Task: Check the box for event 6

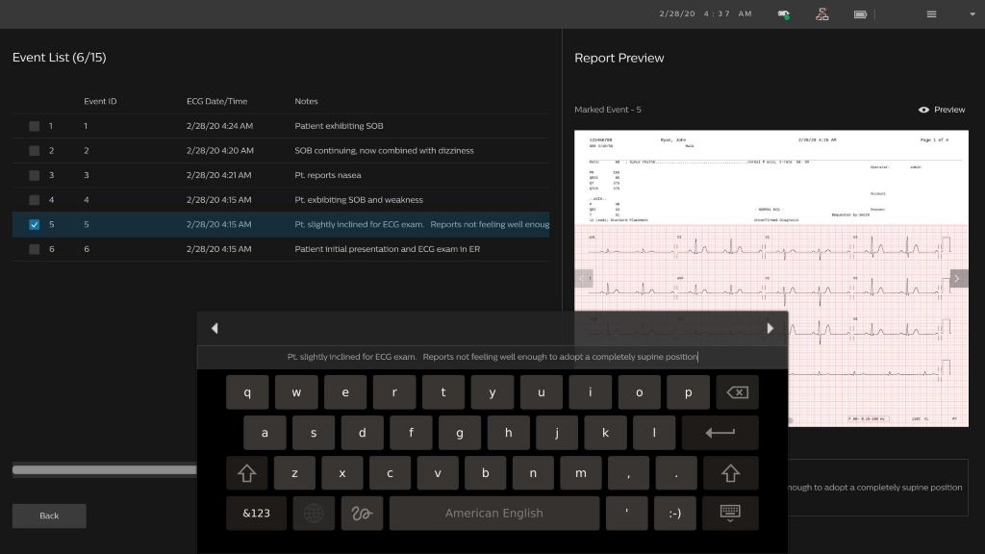Action: point(35,249)
